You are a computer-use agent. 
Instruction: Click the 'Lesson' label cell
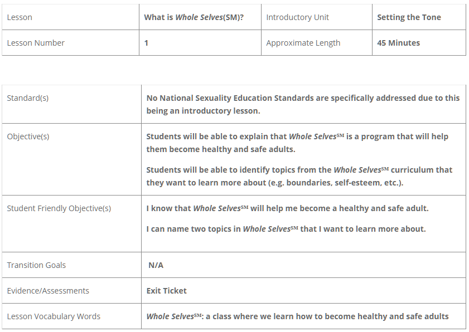pos(20,17)
